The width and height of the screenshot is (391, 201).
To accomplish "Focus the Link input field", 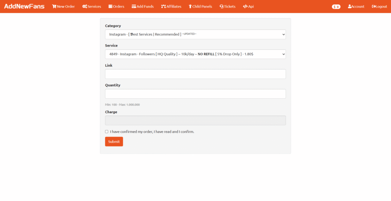I will (x=195, y=74).
